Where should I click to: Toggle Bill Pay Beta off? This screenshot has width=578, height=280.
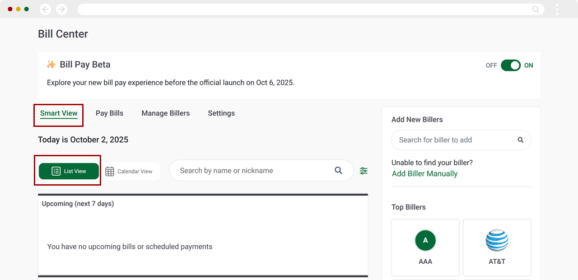[510, 65]
